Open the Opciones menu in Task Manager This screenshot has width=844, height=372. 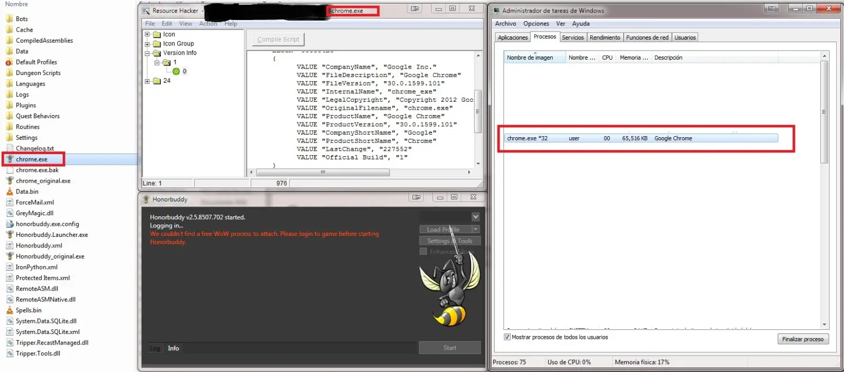536,24
